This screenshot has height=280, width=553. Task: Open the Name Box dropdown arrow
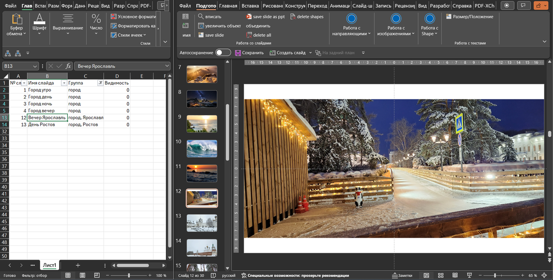coord(35,66)
